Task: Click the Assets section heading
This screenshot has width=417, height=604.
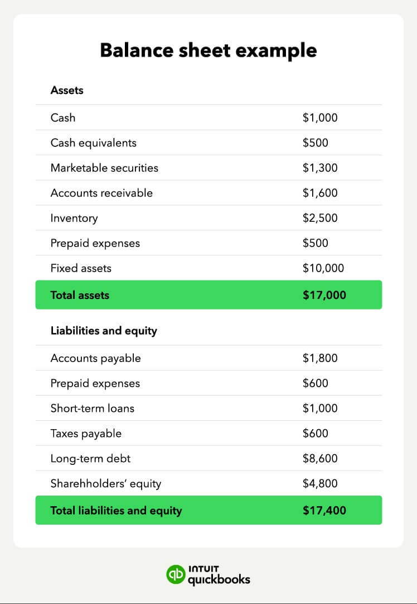Action: click(x=67, y=90)
